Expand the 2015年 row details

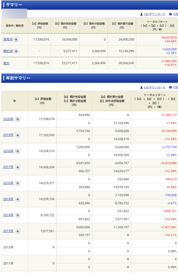[x=18, y=199]
